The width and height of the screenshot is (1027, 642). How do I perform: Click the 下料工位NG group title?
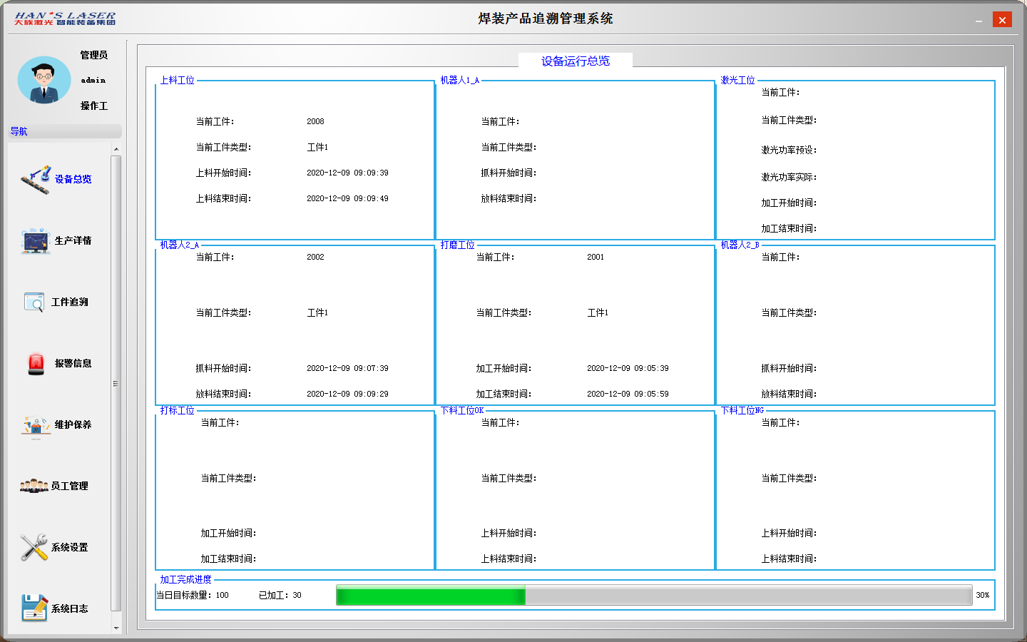pyautogui.click(x=742, y=411)
